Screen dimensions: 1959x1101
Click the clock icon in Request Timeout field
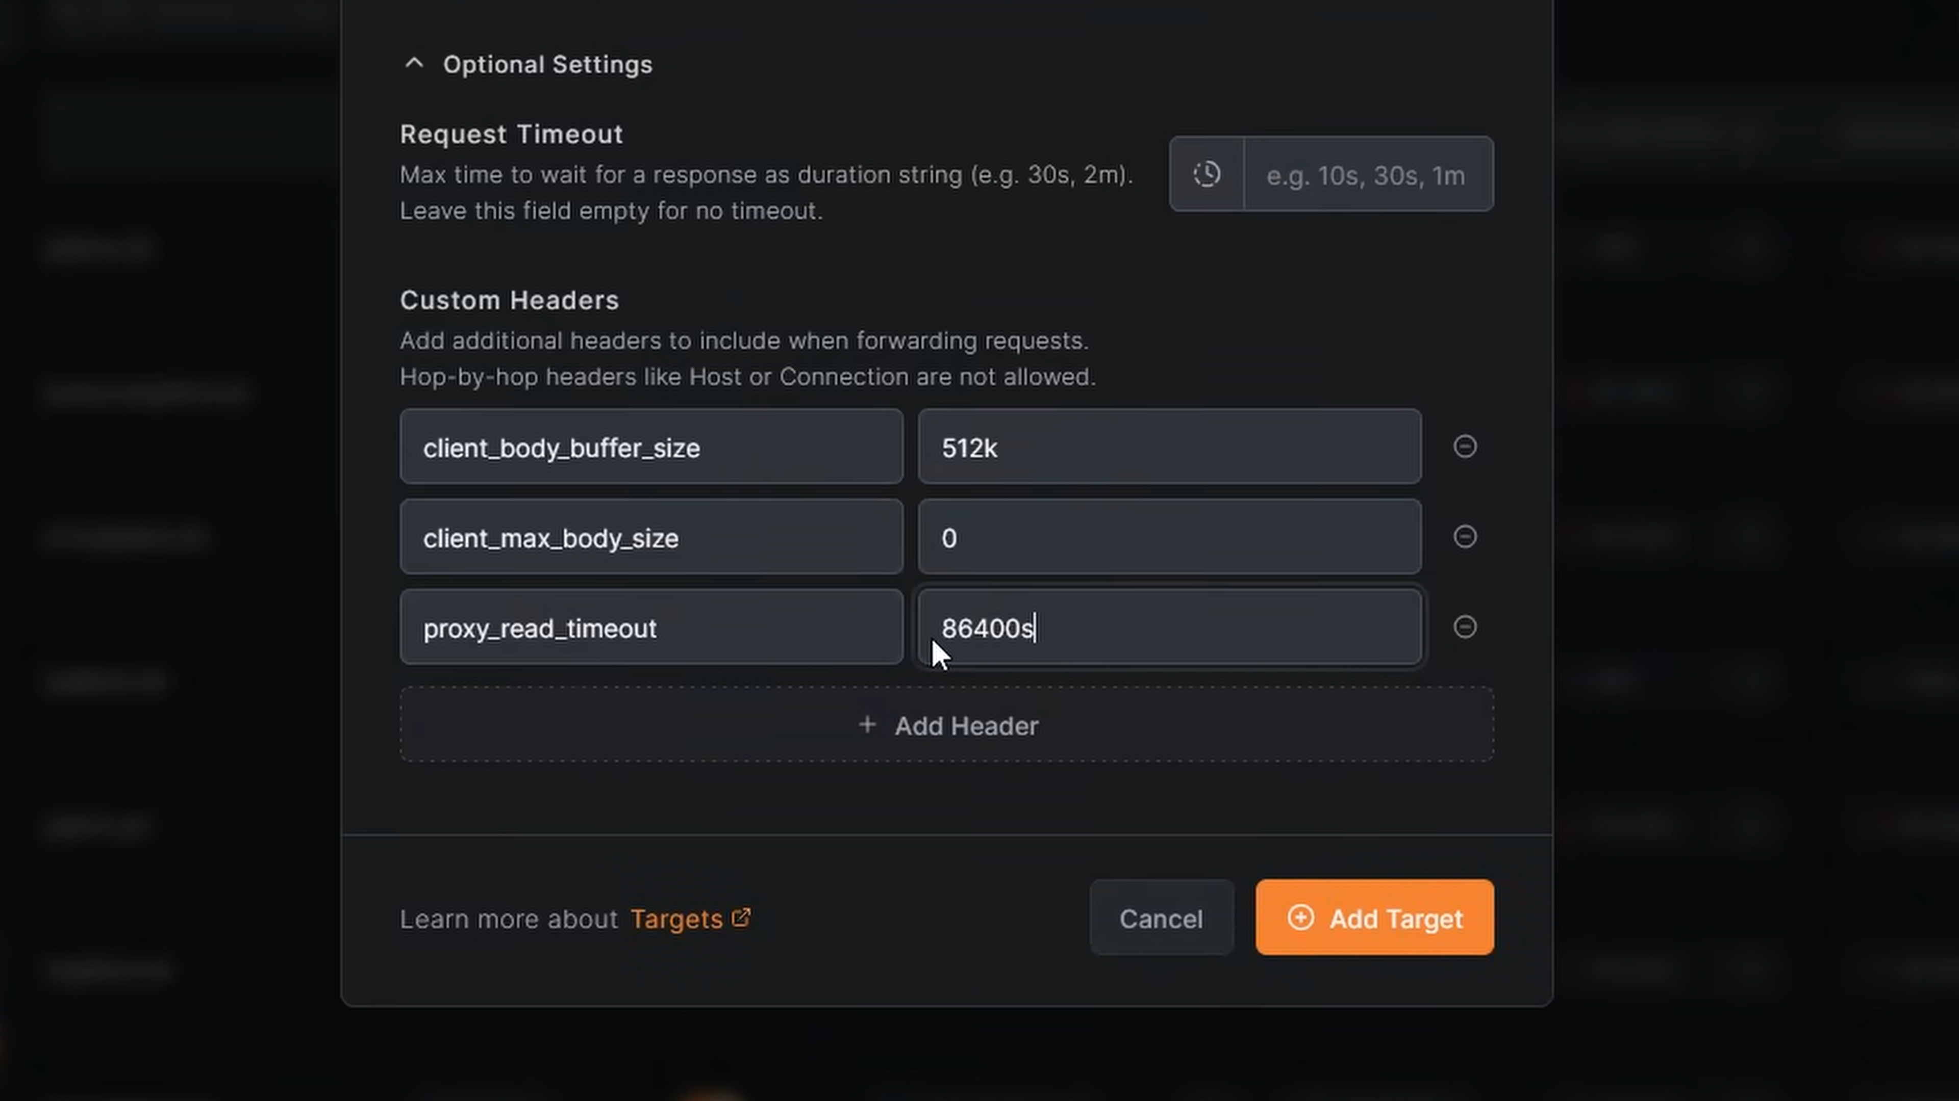(x=1207, y=174)
